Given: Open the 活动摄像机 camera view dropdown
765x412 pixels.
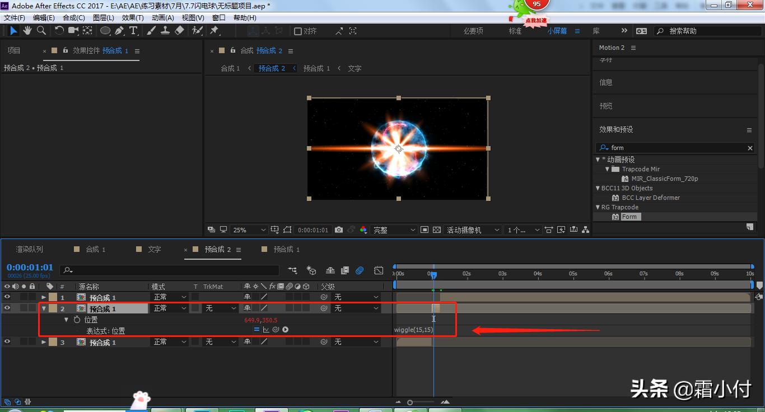Looking at the screenshot, I should pyautogui.click(x=472, y=230).
